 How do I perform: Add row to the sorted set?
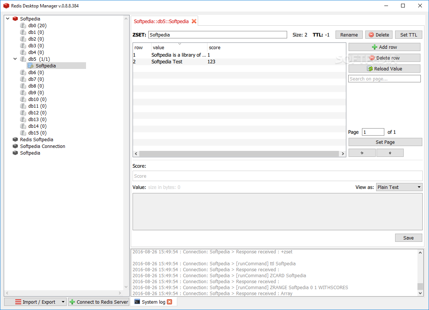pos(384,47)
